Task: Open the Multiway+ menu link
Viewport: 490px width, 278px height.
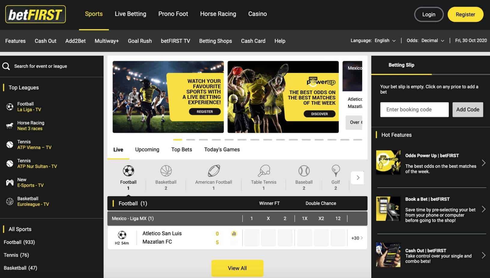Action: click(x=107, y=41)
